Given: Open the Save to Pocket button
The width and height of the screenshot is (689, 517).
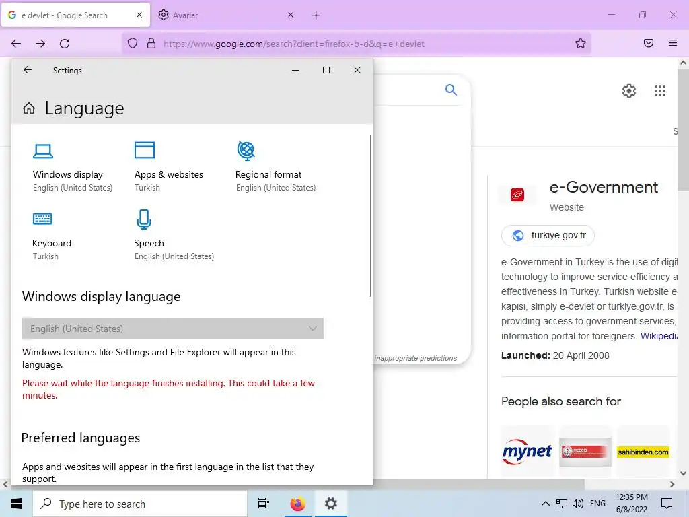Looking at the screenshot, I should click(649, 43).
